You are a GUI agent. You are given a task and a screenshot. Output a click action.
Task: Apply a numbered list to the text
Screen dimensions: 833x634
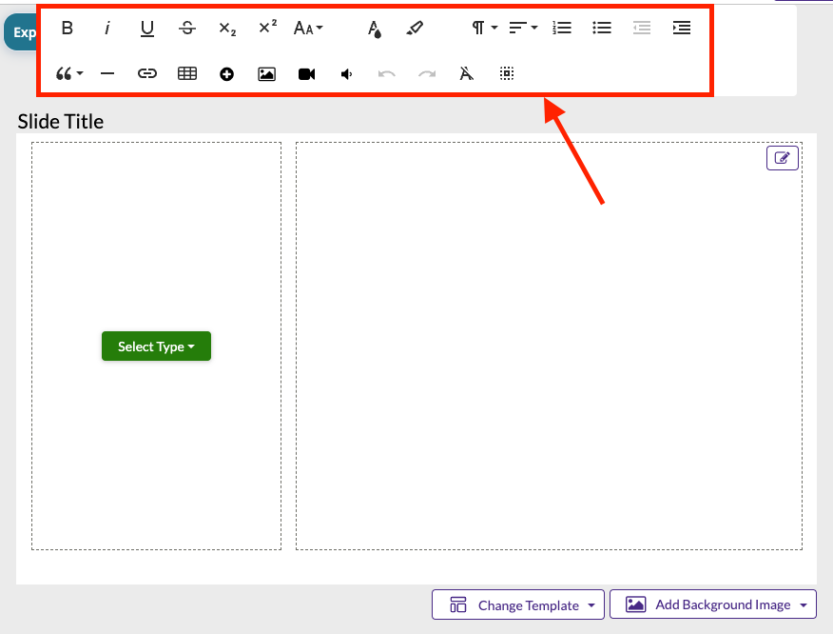pos(562,28)
